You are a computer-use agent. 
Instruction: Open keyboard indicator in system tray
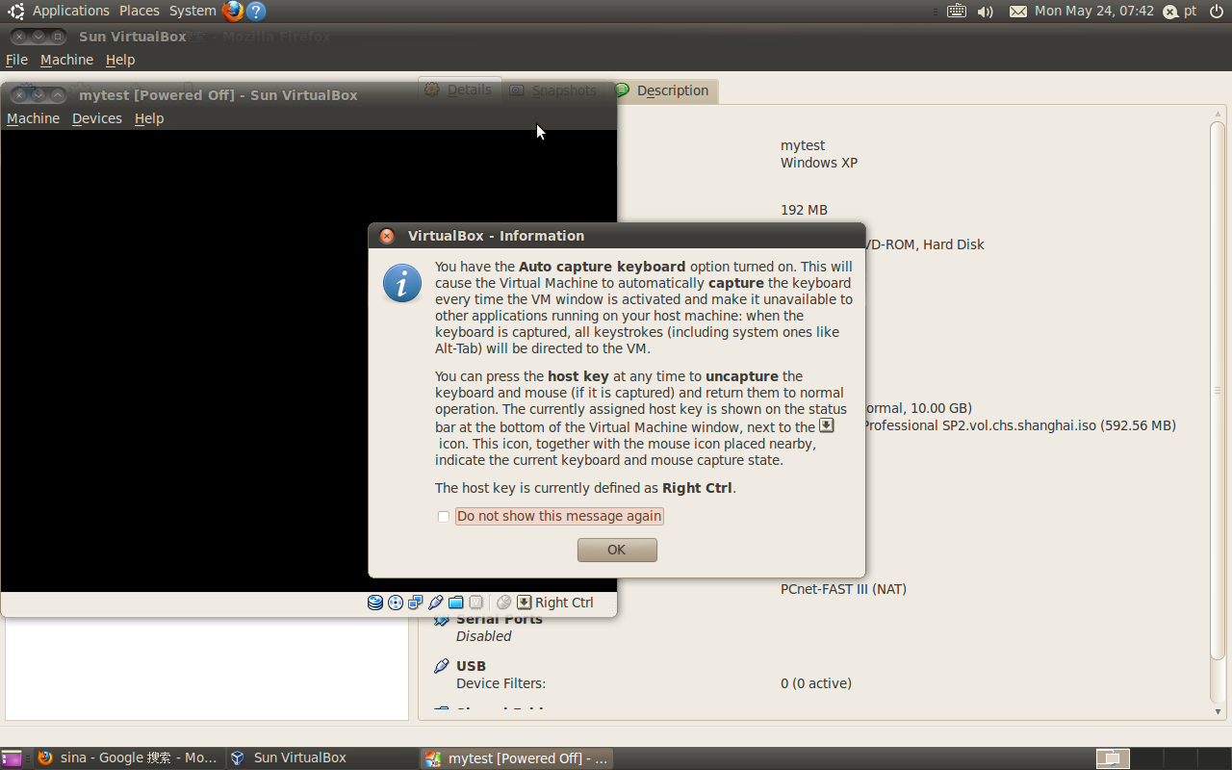(957, 12)
